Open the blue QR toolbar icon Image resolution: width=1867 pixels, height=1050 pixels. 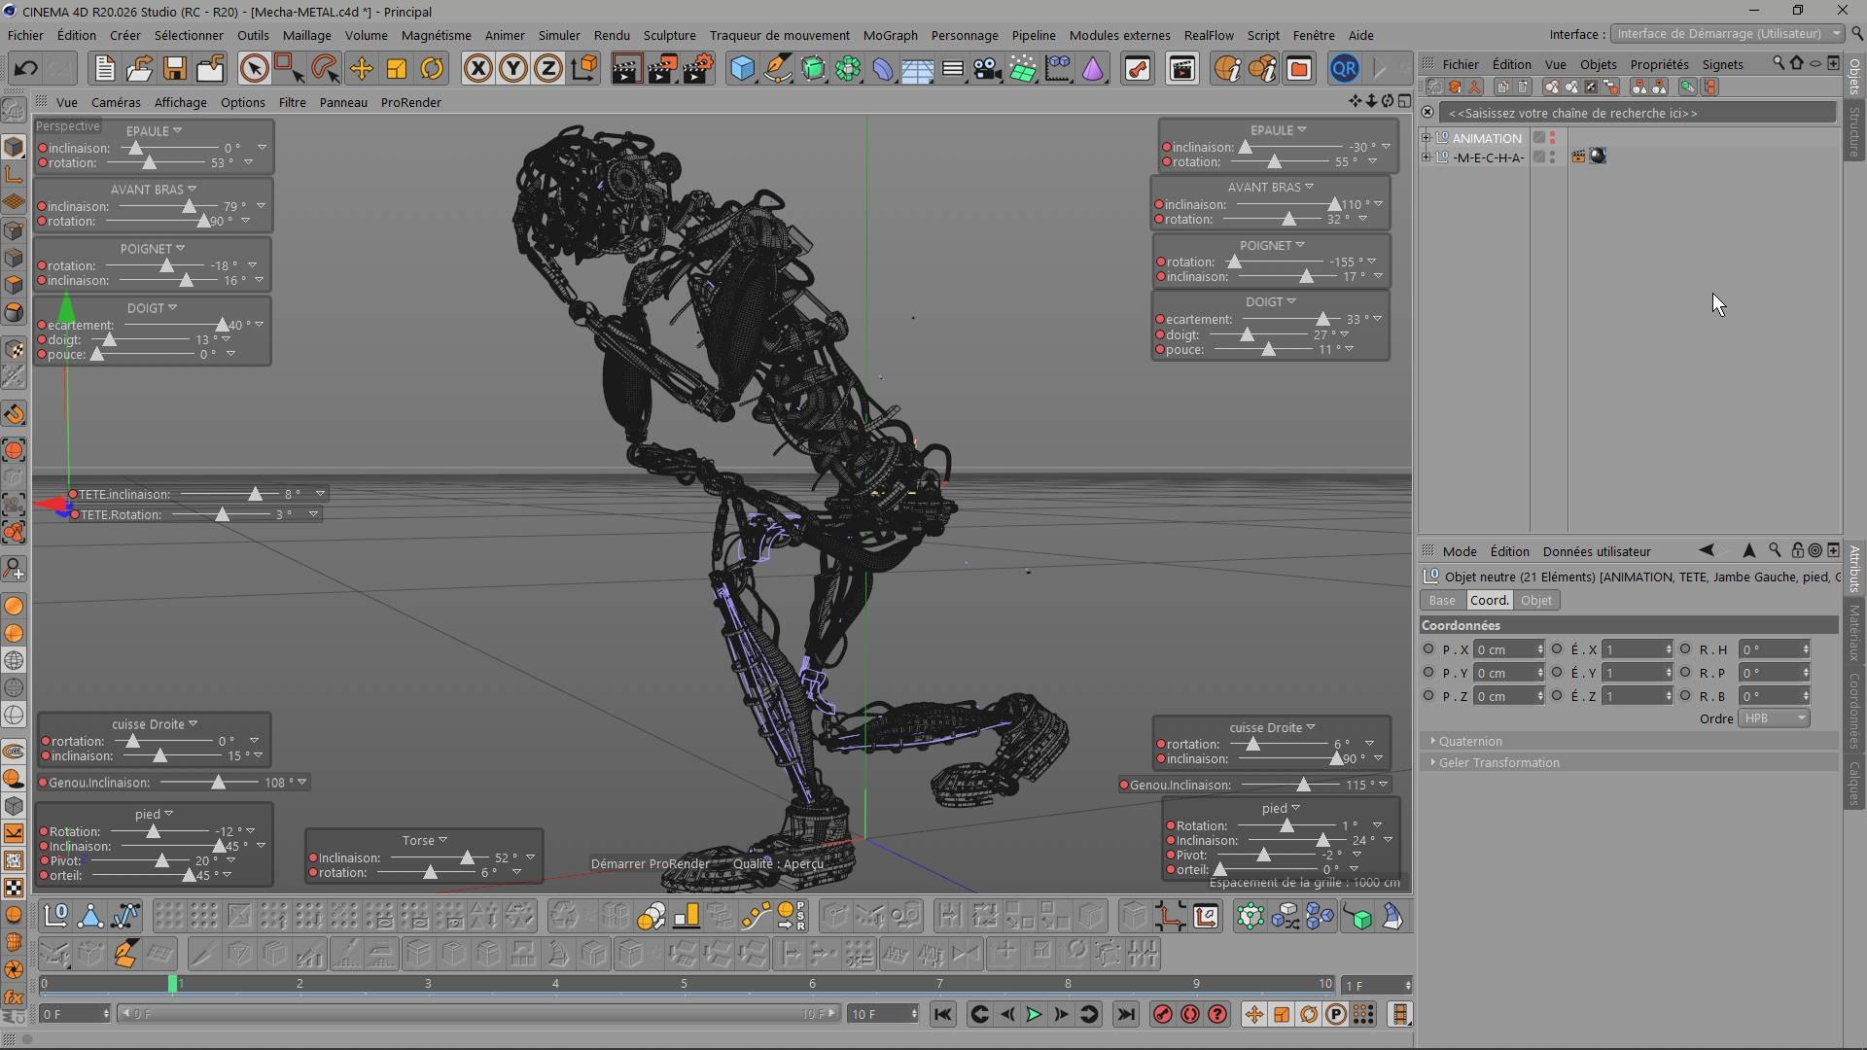click(x=1344, y=69)
